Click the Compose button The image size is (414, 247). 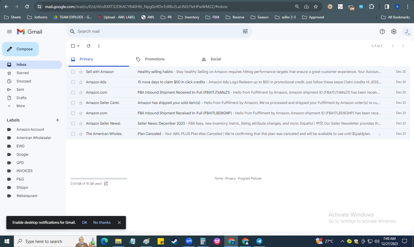pyautogui.click(x=20, y=49)
